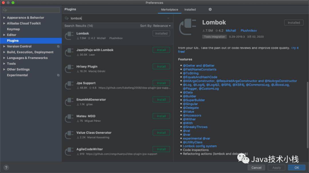Click the Json2Pojo with Lombok plugin icon
309x173 pixels.
pyautogui.click(x=69, y=52)
